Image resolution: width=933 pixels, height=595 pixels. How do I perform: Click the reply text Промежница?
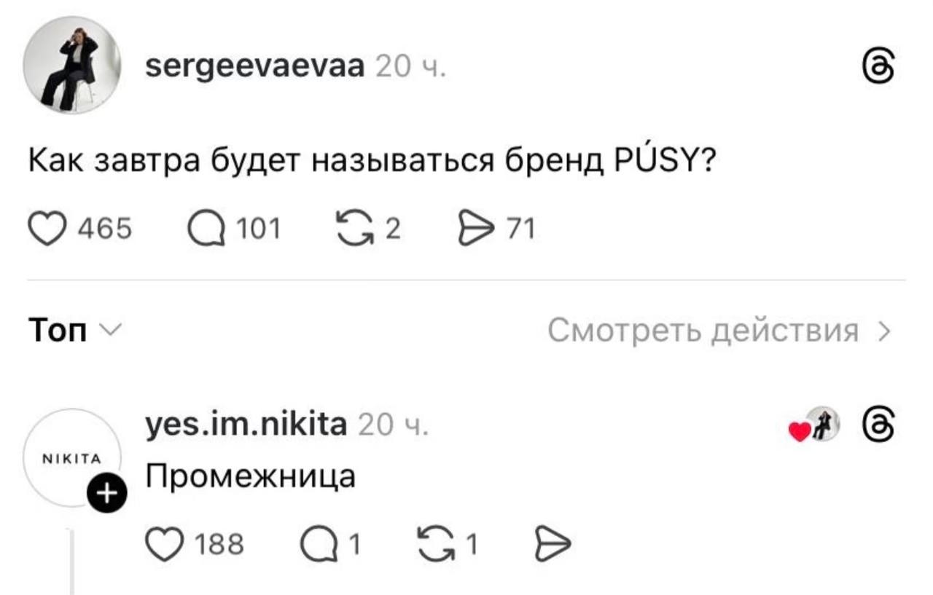click(x=250, y=476)
